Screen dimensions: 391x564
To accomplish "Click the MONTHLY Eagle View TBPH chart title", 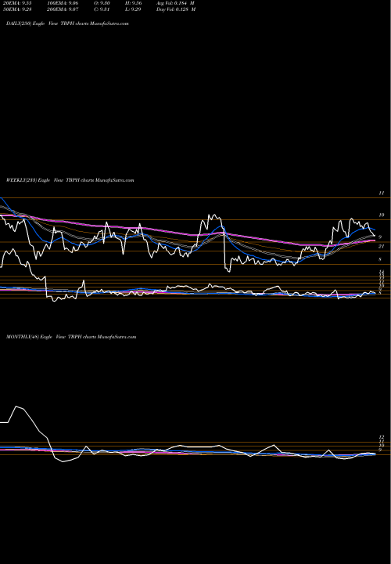I will [x=71, y=337].
